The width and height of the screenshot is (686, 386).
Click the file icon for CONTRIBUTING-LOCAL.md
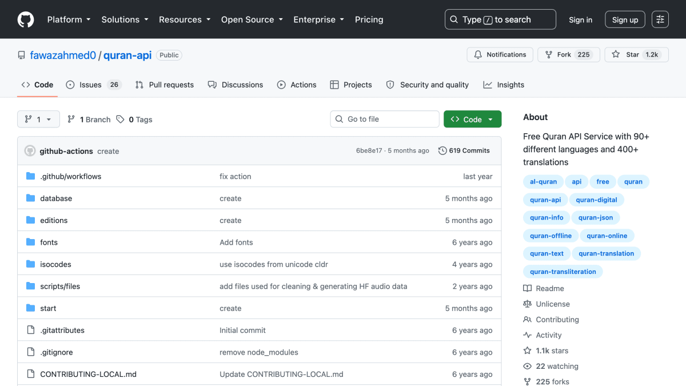(31, 375)
